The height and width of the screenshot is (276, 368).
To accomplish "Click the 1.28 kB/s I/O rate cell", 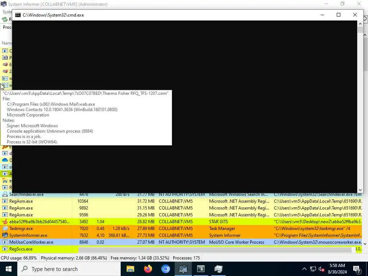I will point(121,228).
